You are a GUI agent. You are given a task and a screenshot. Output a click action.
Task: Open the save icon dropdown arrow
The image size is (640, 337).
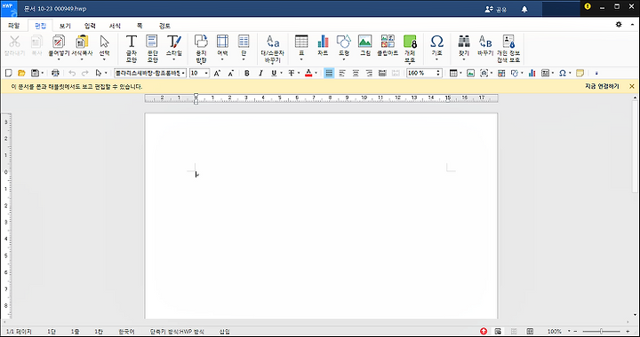tap(43, 74)
